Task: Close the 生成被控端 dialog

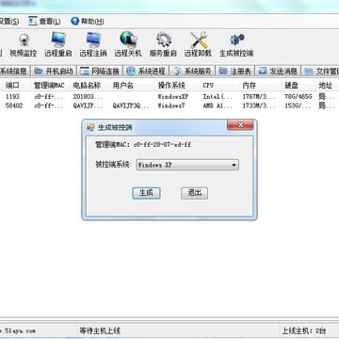Action: pyautogui.click(x=240, y=125)
